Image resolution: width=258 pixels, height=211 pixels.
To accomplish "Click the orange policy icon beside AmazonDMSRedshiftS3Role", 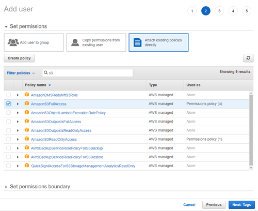I will [27, 94].
